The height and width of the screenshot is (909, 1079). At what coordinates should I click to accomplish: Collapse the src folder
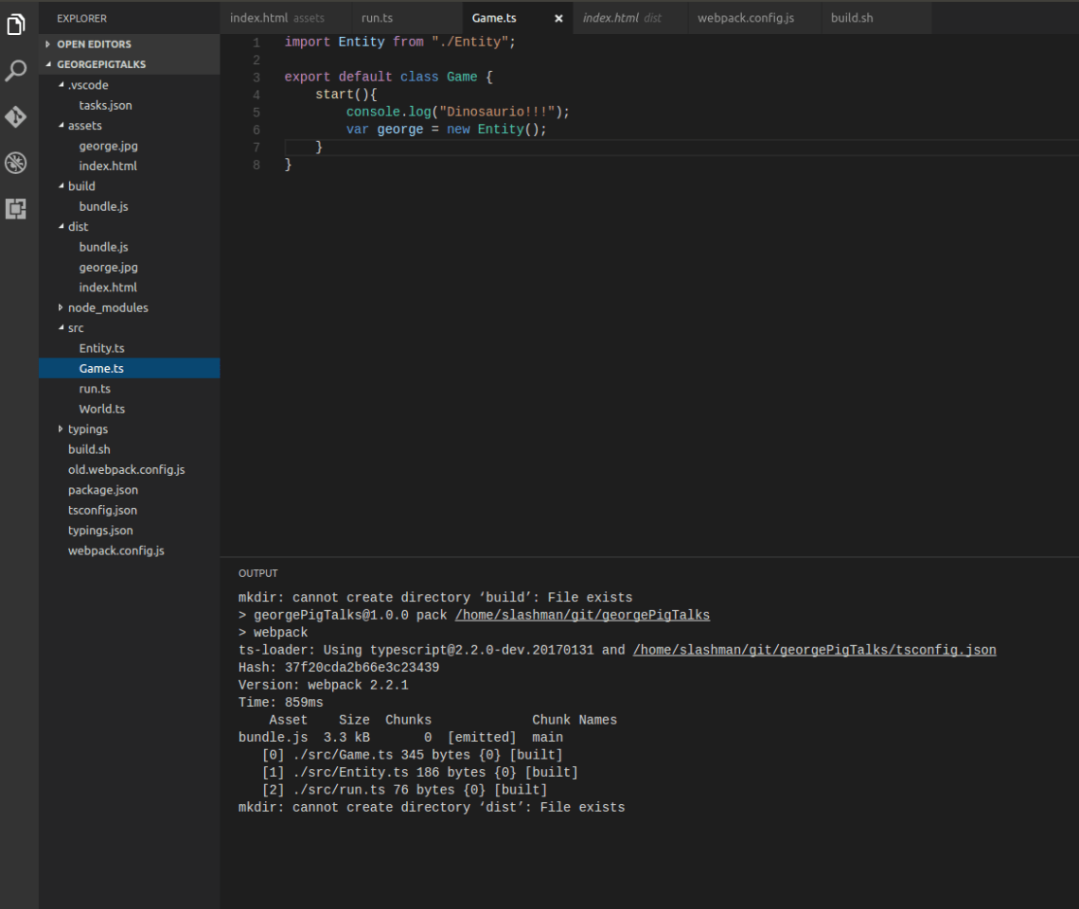tap(76, 328)
